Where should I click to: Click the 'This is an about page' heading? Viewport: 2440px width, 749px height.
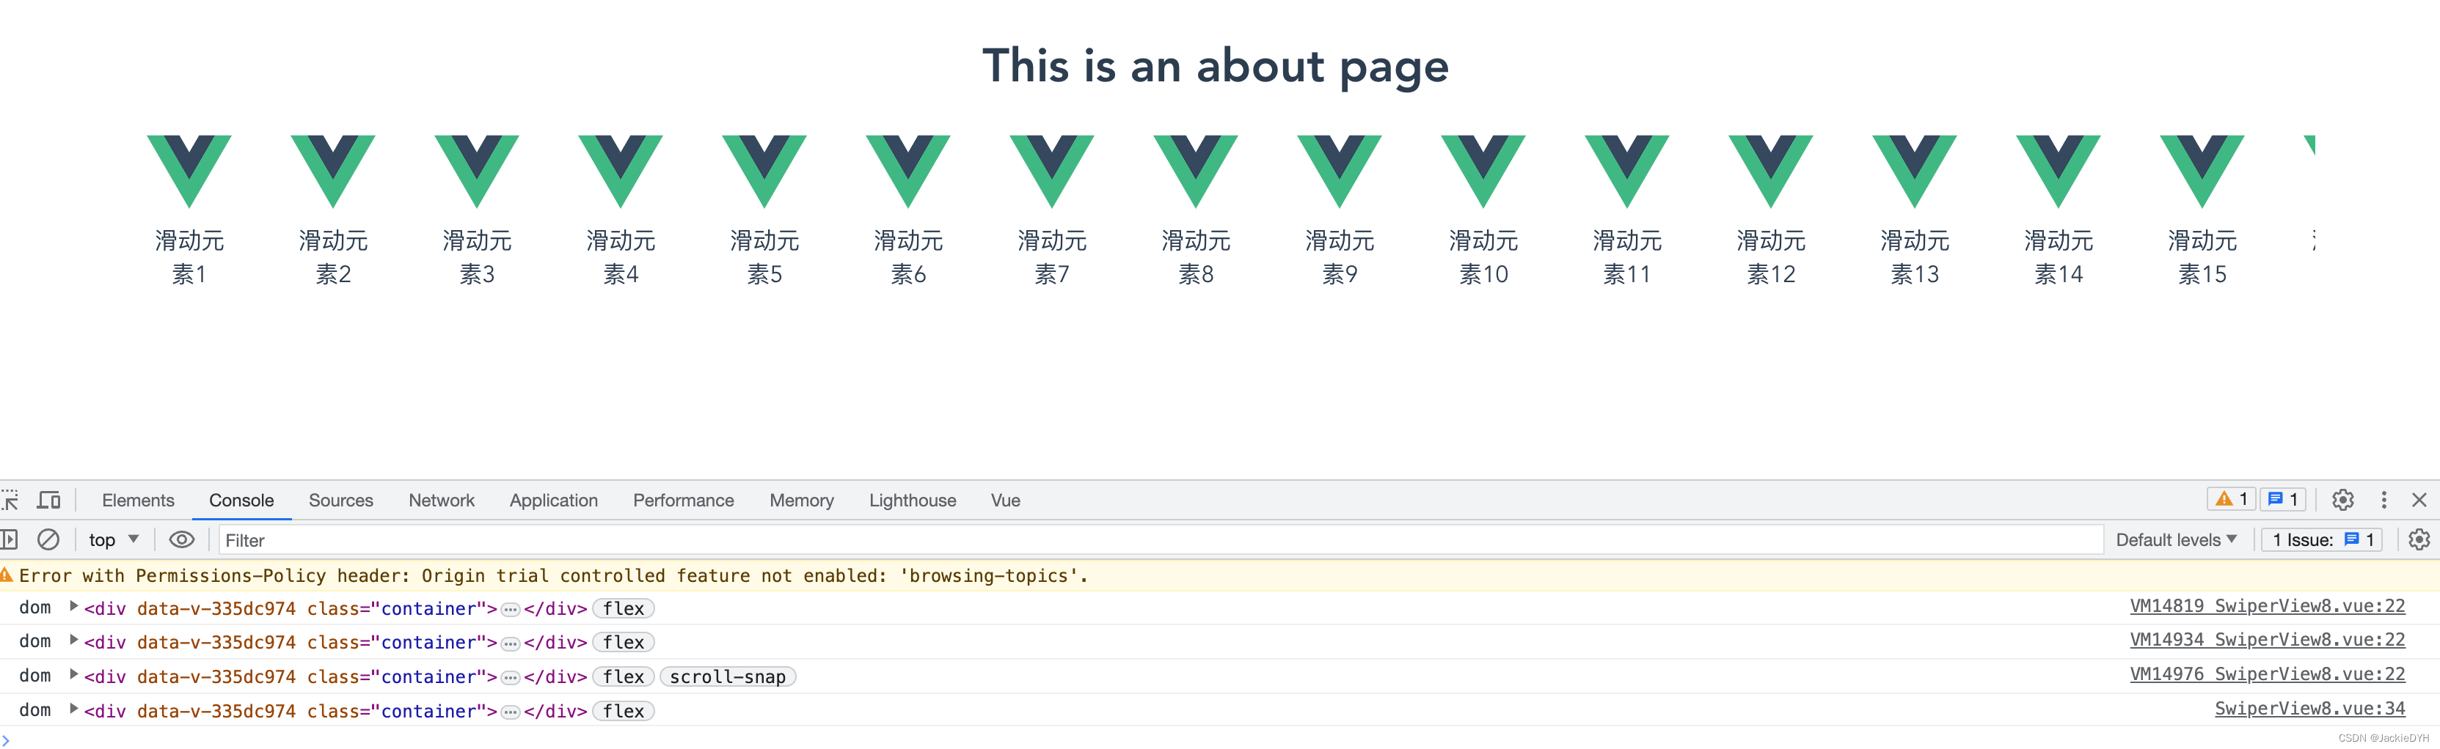(x=1216, y=66)
